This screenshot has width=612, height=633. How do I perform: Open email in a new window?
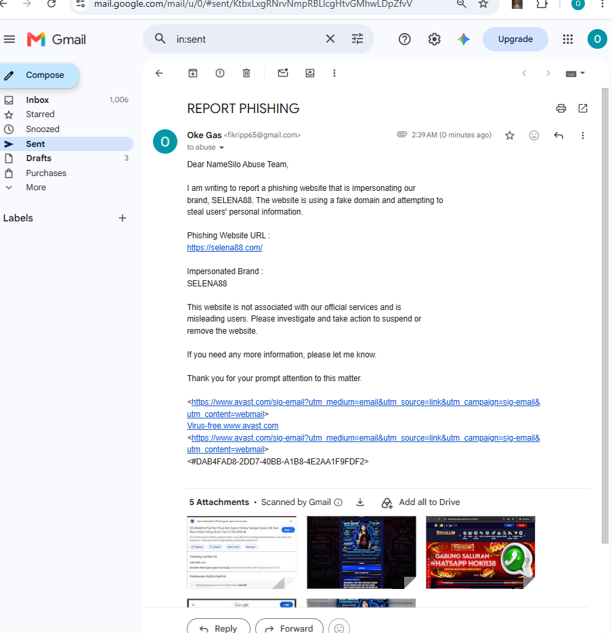click(x=582, y=108)
